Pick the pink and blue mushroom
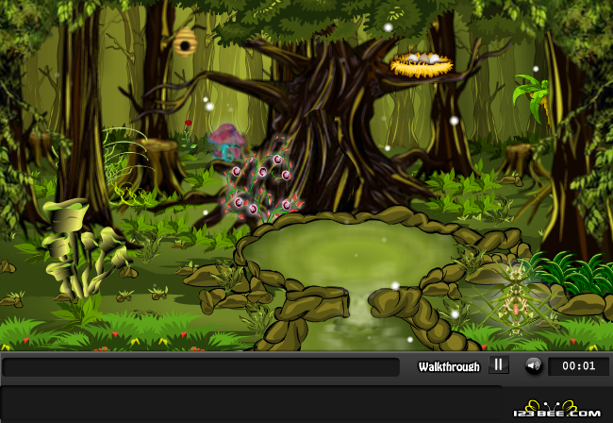Screen dimensions: 613x423 [x=226, y=142]
